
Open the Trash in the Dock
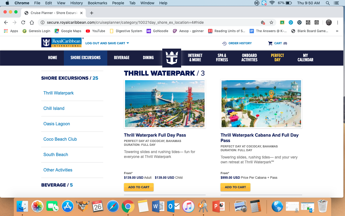click(322, 207)
